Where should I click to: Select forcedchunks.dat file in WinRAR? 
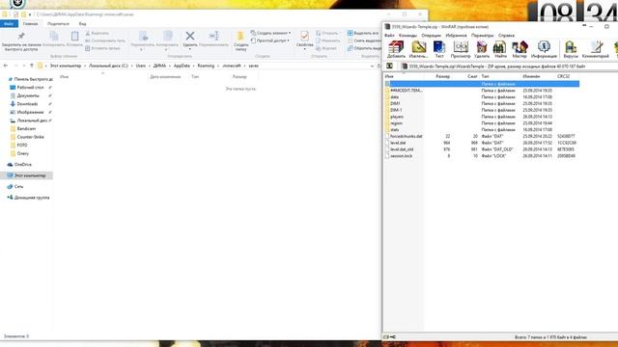[x=406, y=136]
